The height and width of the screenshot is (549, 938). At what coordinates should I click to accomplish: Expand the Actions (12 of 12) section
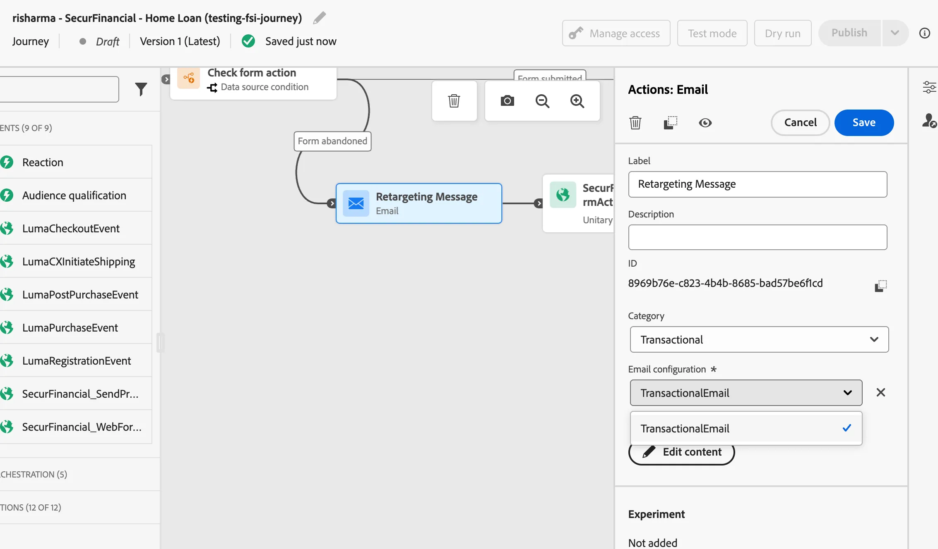pos(80,507)
